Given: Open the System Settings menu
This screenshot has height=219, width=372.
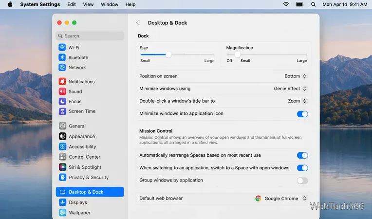Looking at the screenshot, I should point(40,4).
